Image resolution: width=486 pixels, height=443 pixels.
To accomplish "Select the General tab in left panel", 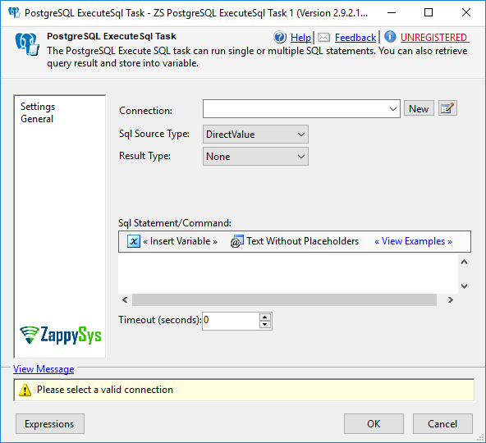I will [37, 119].
